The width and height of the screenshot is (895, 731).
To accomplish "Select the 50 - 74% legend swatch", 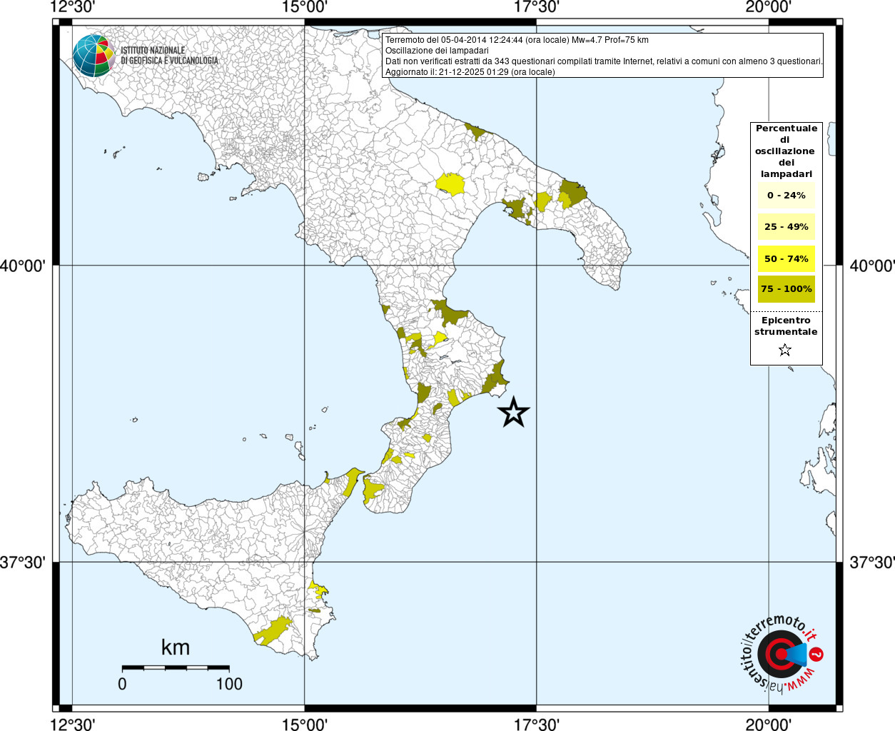I will click(786, 258).
